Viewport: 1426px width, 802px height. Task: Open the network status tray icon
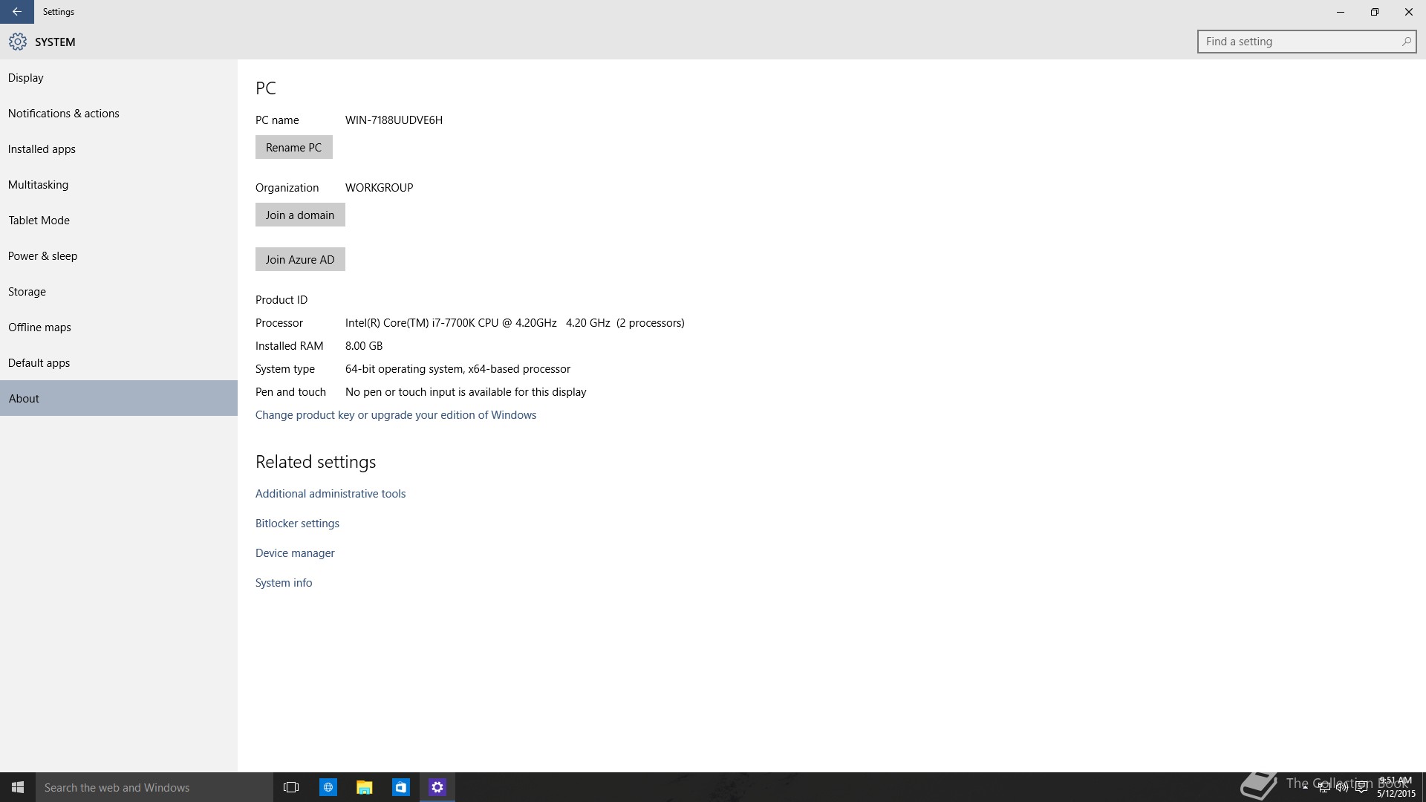click(x=1324, y=787)
